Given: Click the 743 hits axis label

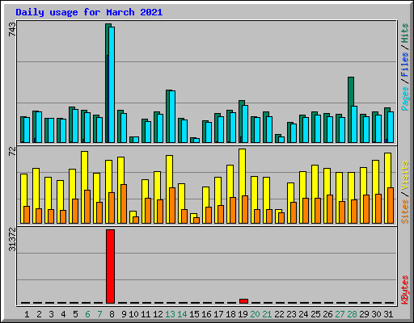Looking at the screenshot, I should coord(12,29).
